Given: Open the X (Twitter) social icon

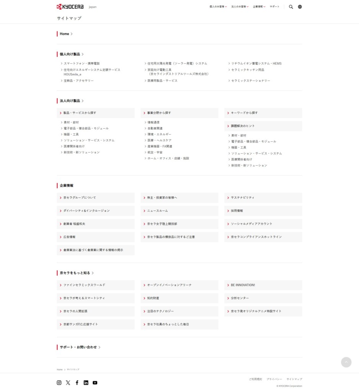Looking at the screenshot, I should pyautogui.click(x=68, y=382).
